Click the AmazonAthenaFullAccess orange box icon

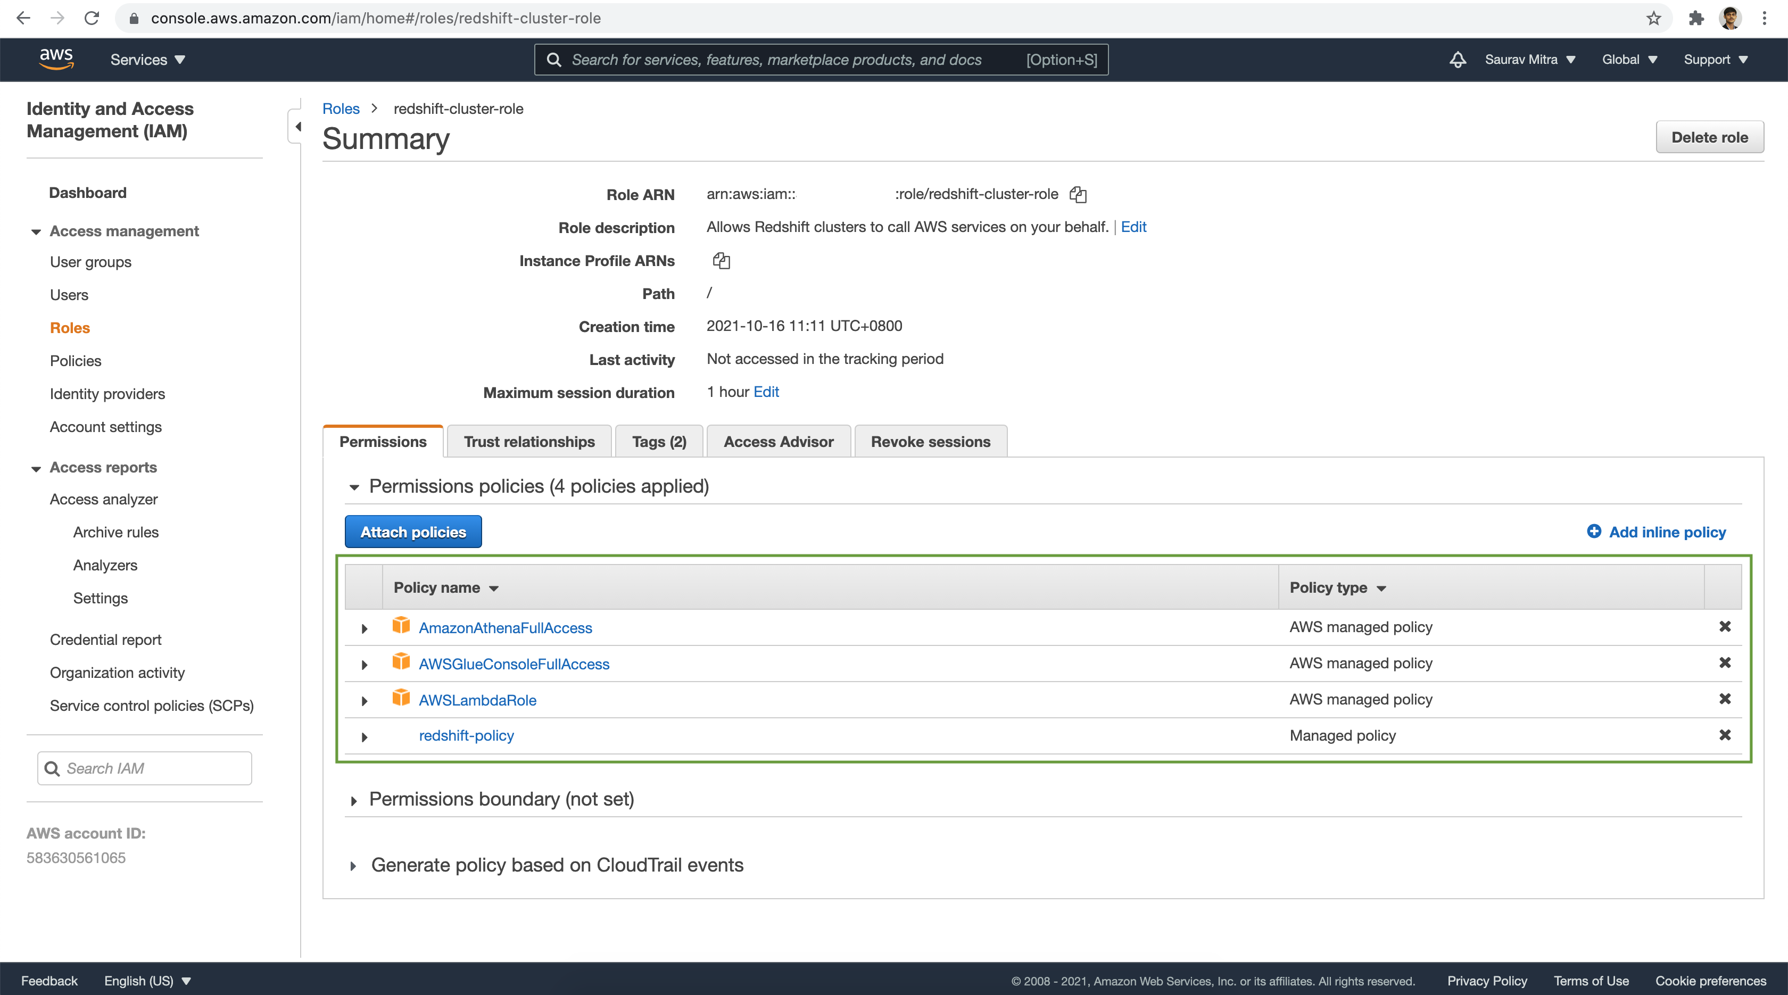401,625
